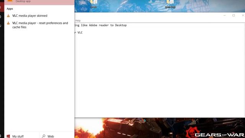This screenshot has width=245, height=138.
Task: Open VLC media player skinned result
Action: coord(39,16)
